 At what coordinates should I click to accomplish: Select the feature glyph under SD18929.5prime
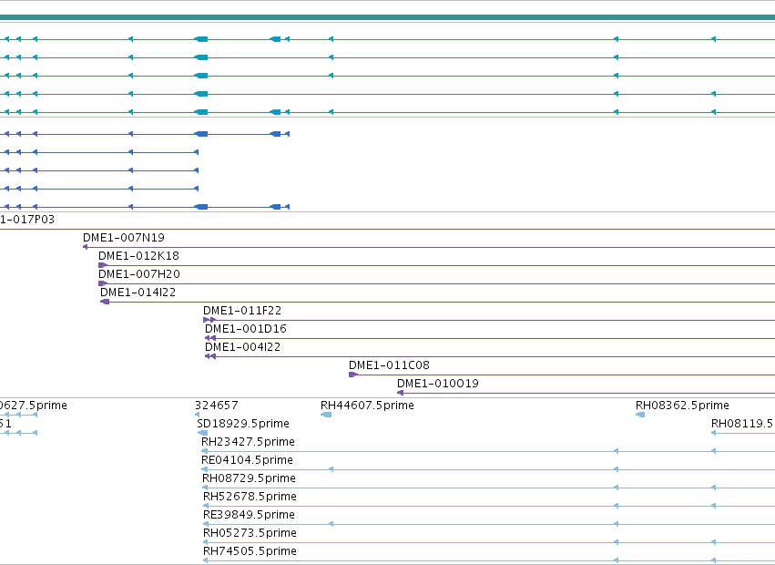(203, 433)
